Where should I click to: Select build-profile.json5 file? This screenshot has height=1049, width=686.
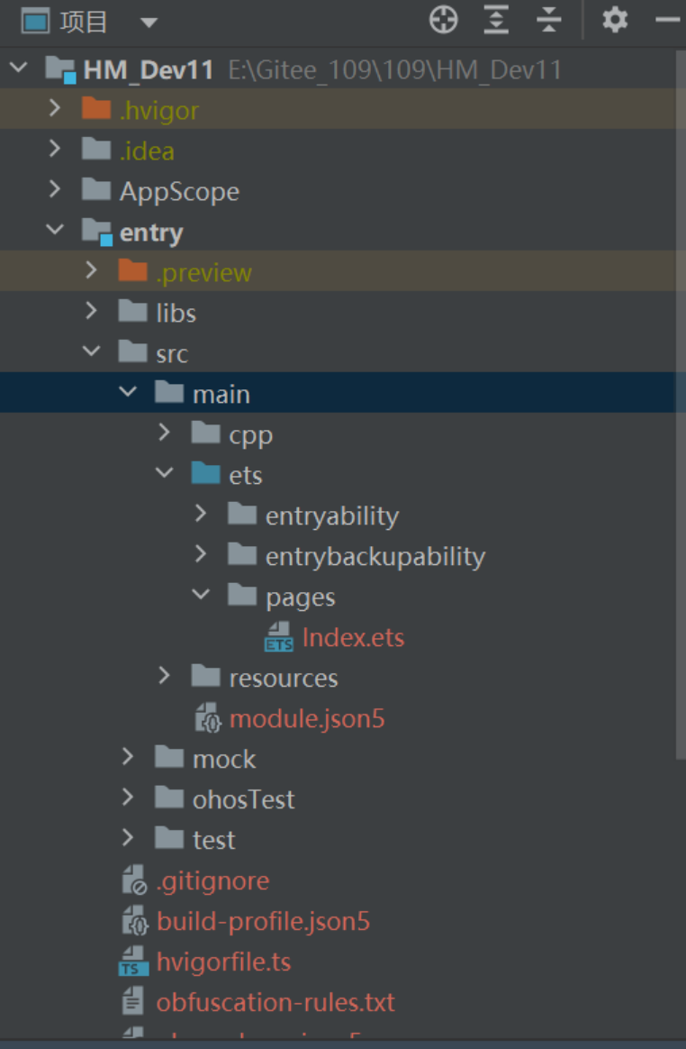(263, 921)
